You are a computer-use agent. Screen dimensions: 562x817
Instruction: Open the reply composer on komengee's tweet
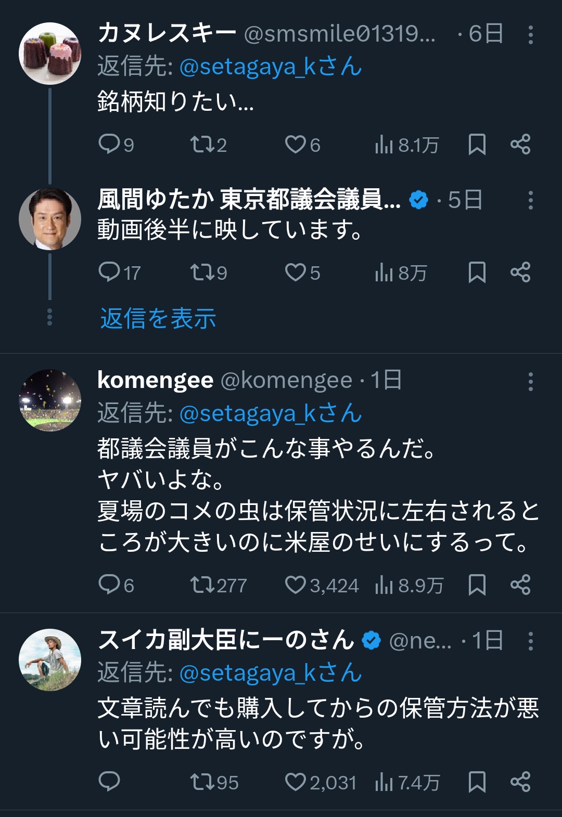pyautogui.click(x=111, y=585)
